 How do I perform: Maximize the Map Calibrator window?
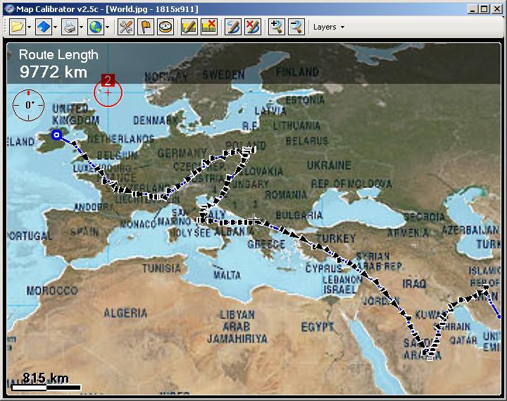(484, 9)
